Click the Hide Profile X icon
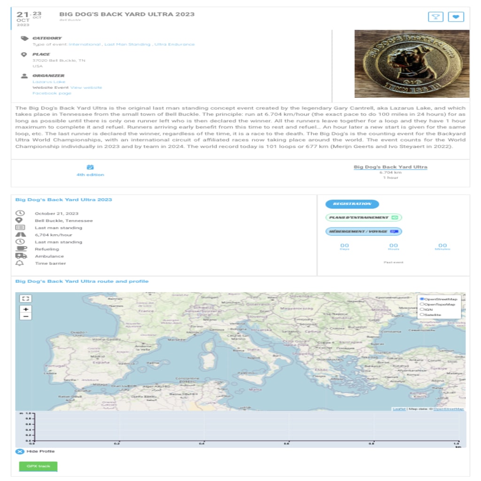The image size is (481, 481). pyautogui.click(x=20, y=451)
